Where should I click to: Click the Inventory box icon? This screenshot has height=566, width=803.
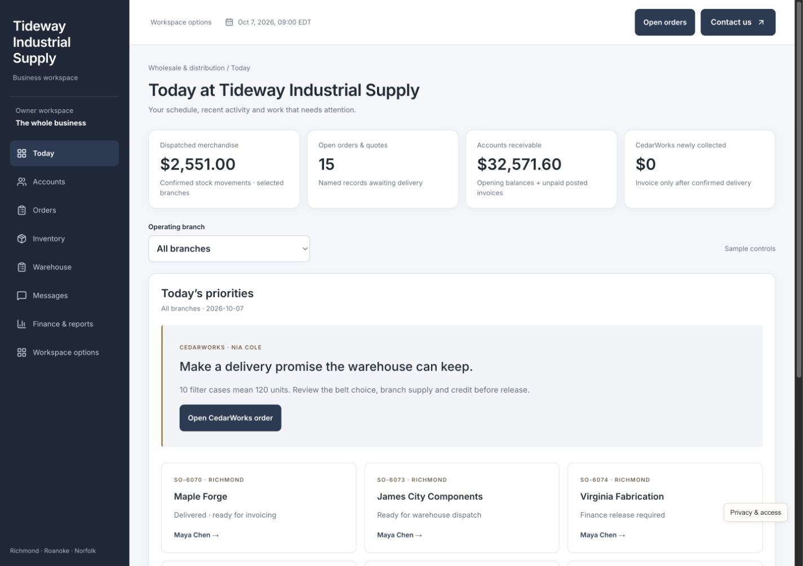[22, 239]
